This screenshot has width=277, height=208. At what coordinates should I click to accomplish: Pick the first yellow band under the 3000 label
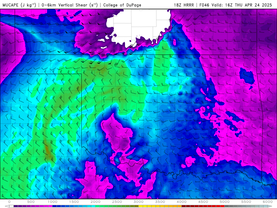(x=141, y=206)
